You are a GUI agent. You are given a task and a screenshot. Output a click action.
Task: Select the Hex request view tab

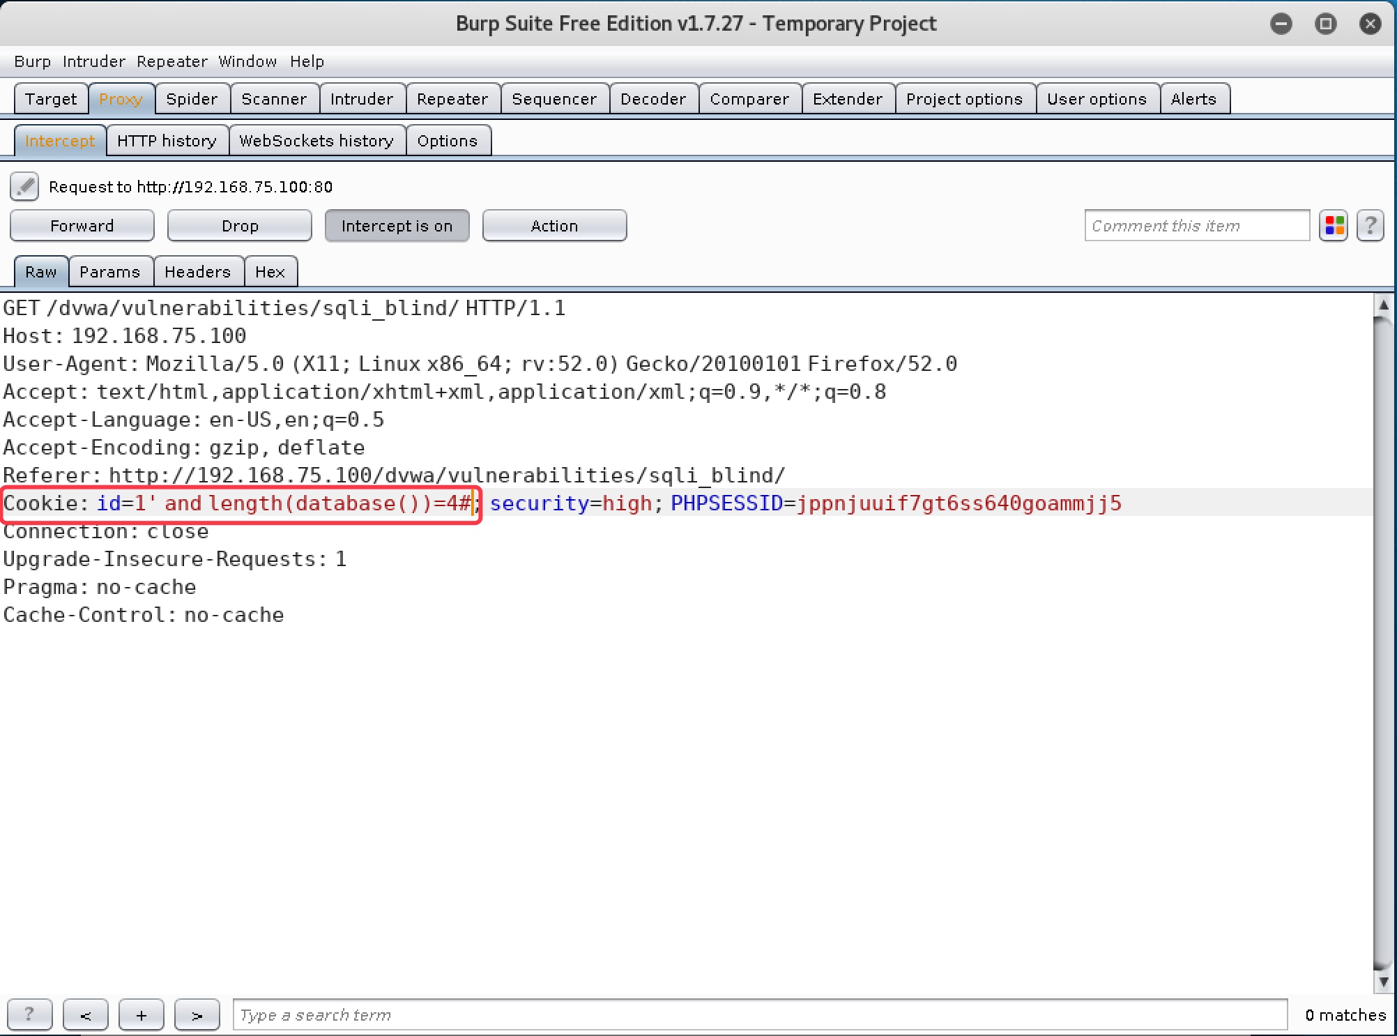[x=270, y=272]
